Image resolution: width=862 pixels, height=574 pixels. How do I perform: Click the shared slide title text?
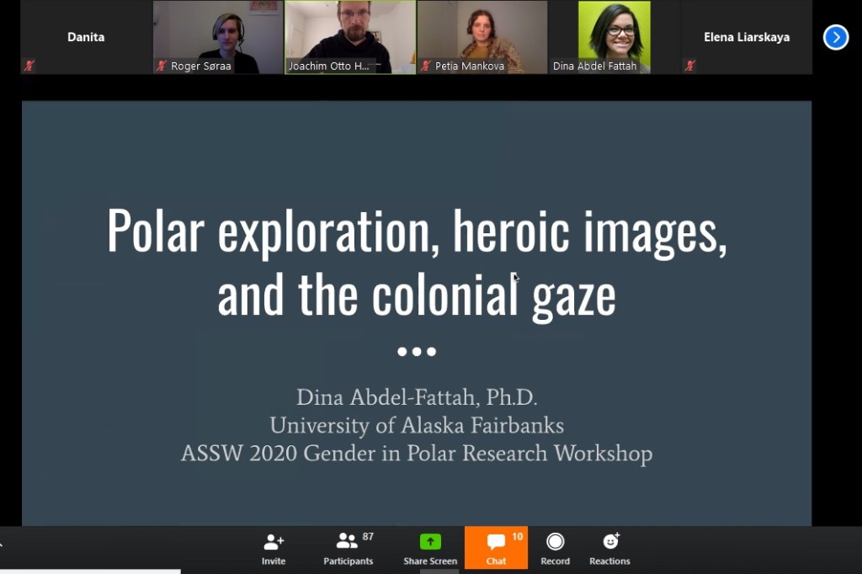click(417, 263)
